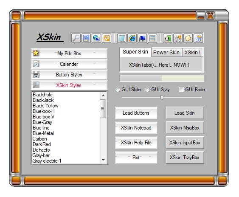This screenshot has width=239, height=197.
Task: Expand the Calender section header
Action: (69, 64)
